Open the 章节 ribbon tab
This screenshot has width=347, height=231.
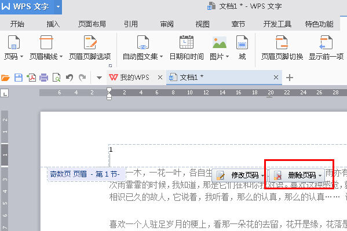pyautogui.click(x=238, y=24)
